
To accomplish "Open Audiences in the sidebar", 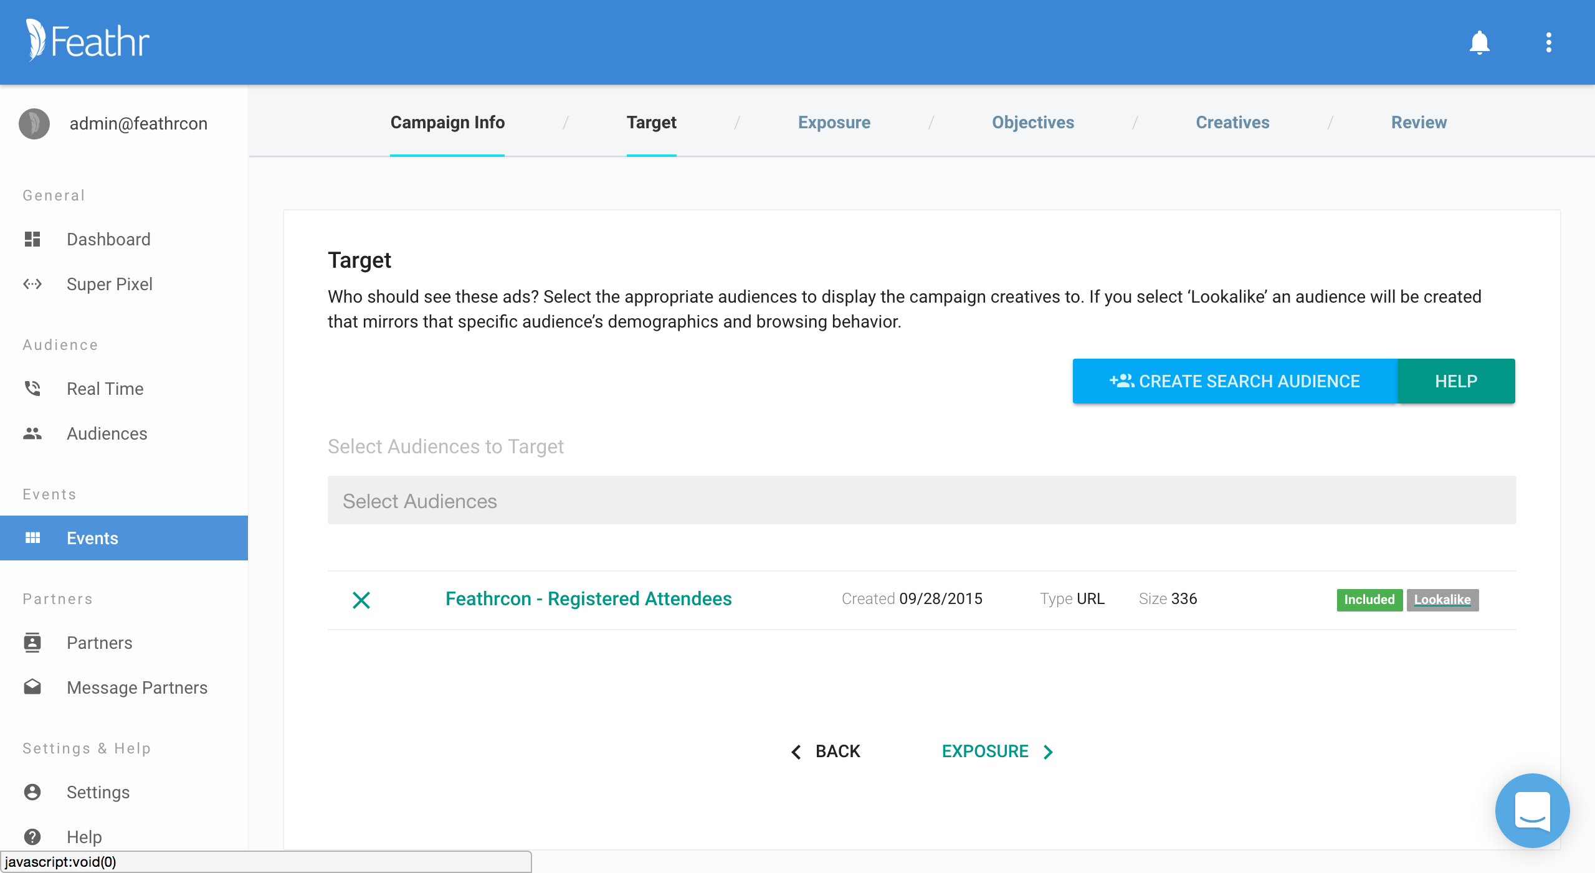I will 107,433.
